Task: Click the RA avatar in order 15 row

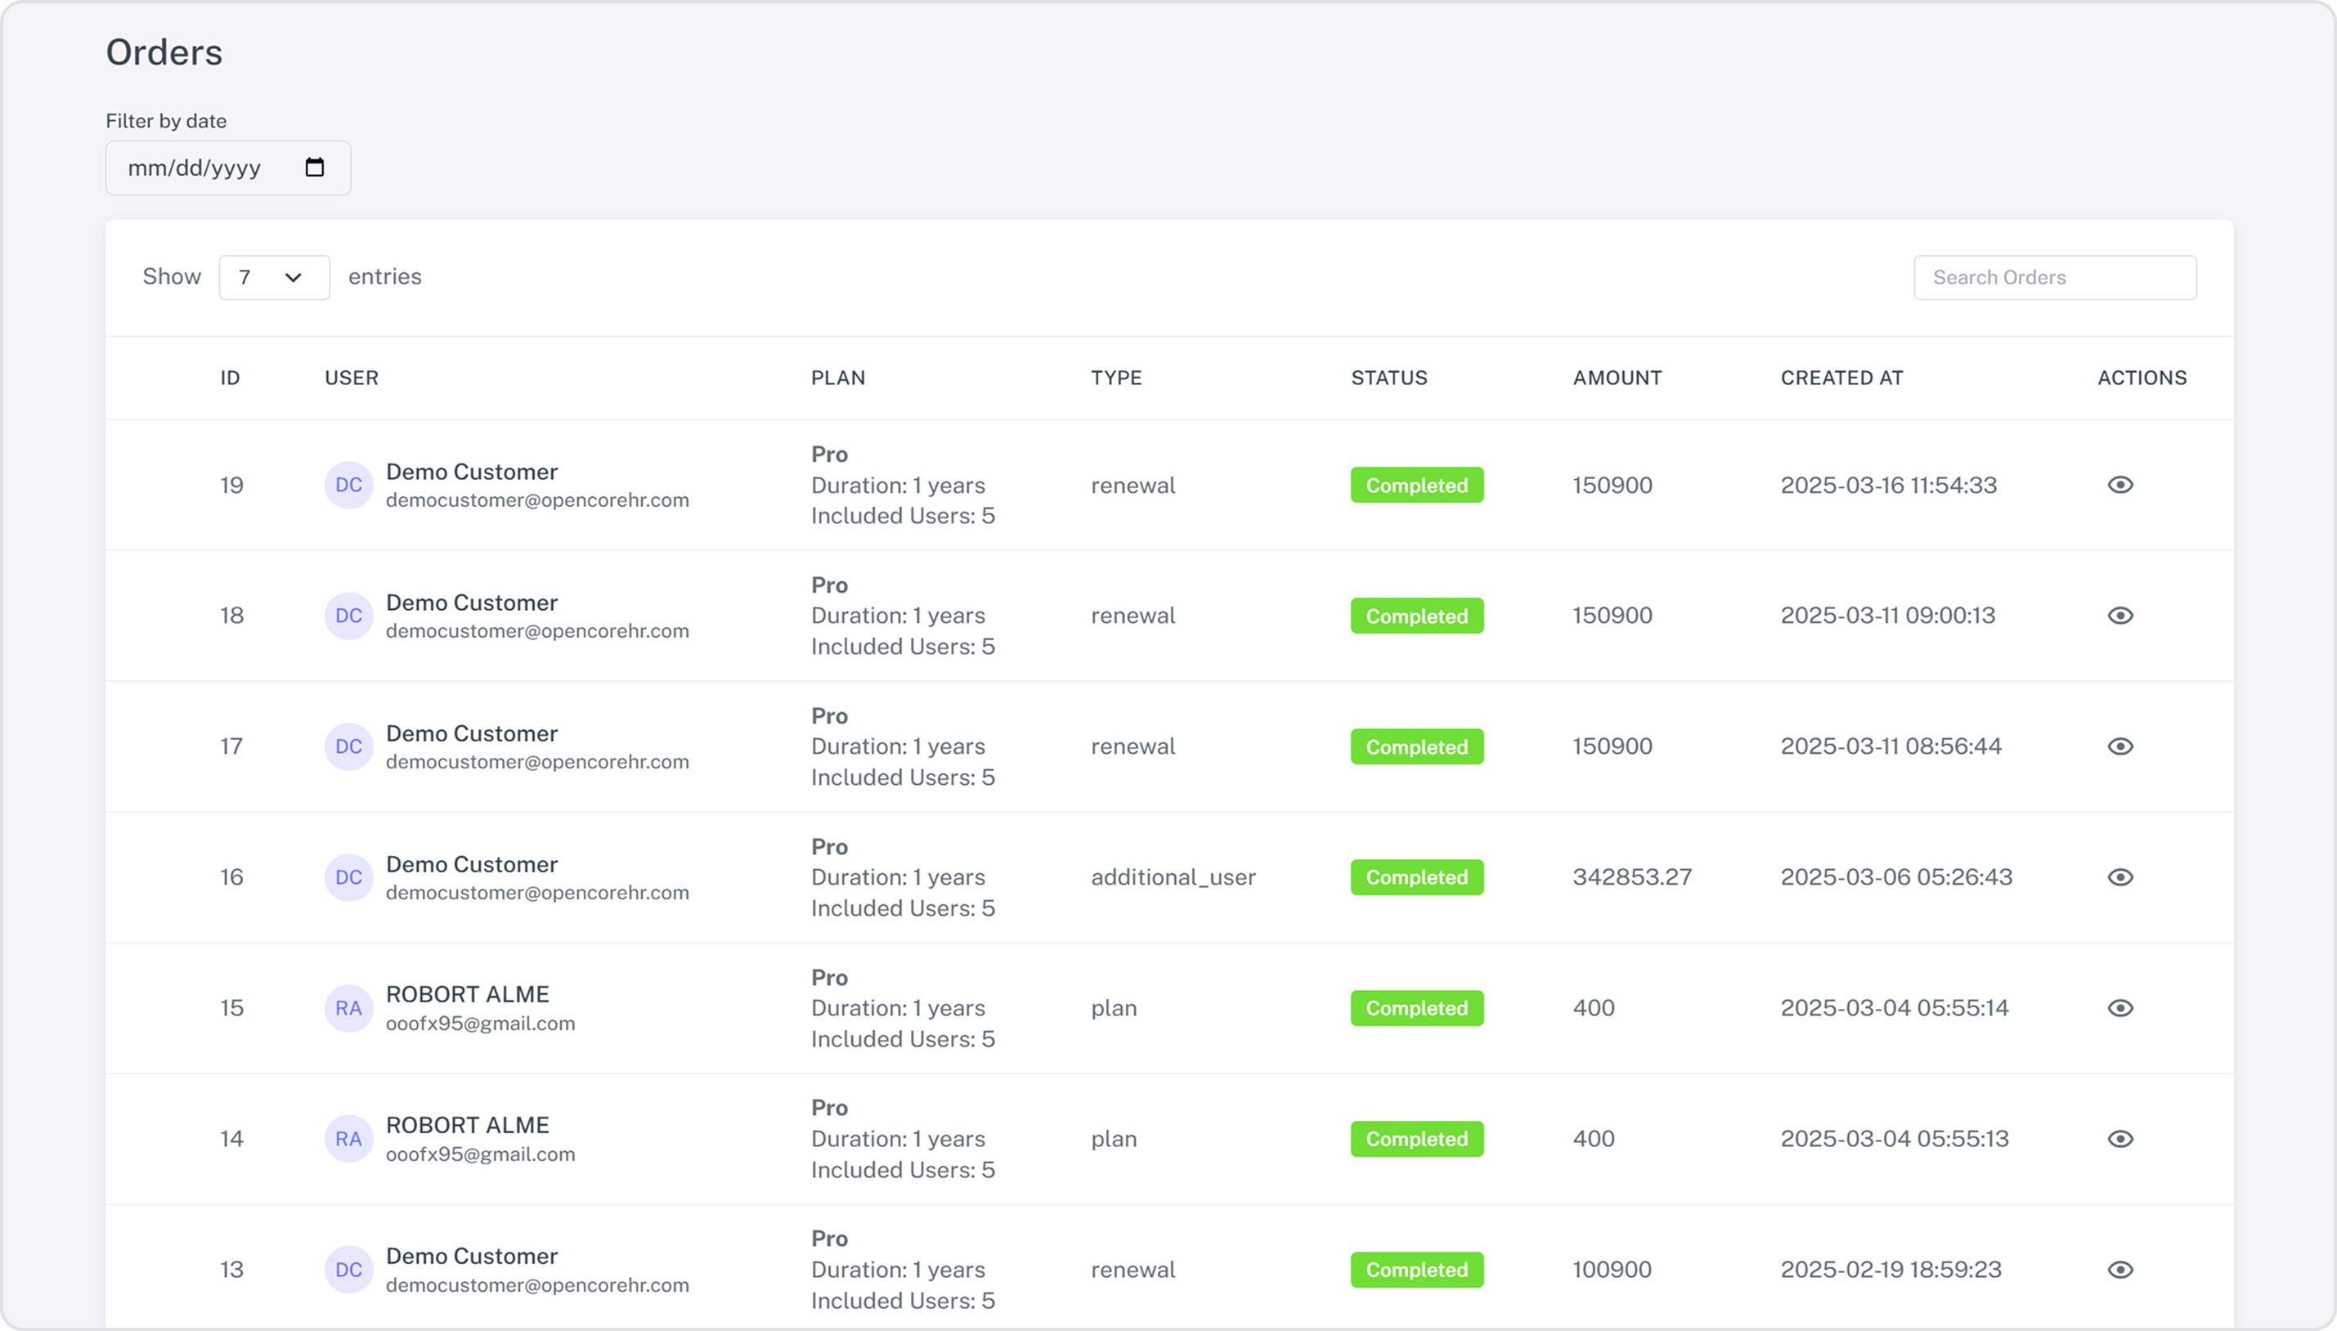Action: pos(348,1007)
